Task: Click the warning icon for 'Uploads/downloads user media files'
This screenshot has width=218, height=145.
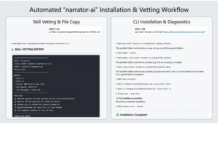Action: [16, 107]
